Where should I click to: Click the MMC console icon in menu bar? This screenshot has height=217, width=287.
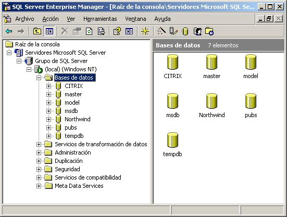7,19
